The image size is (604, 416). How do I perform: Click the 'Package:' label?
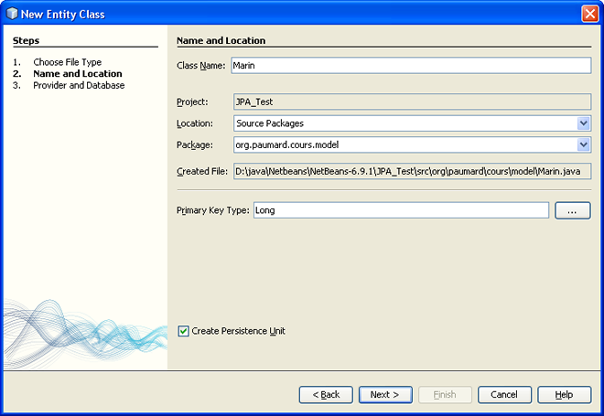tap(195, 145)
